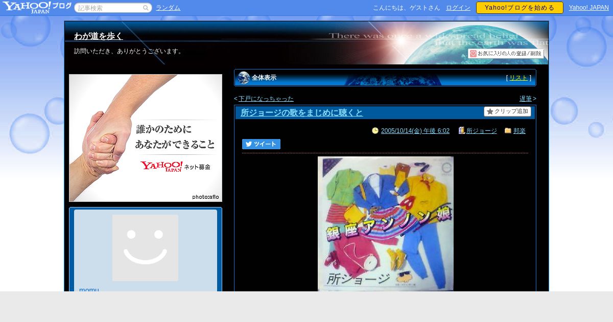Viewport: 613px width, 322px height.
Task: Click the globe icon beside 全体表示
Action: 244,78
